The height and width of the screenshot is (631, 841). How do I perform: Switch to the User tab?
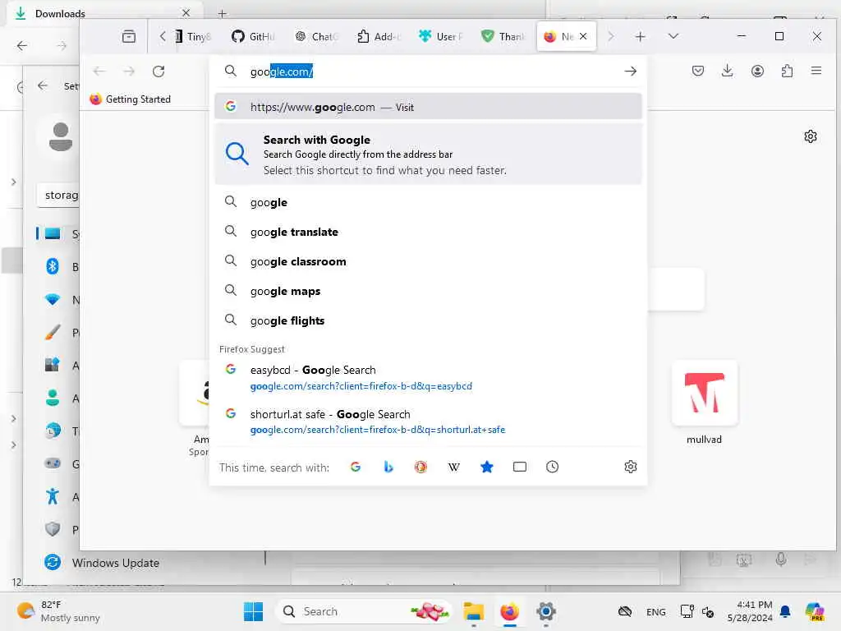click(441, 36)
